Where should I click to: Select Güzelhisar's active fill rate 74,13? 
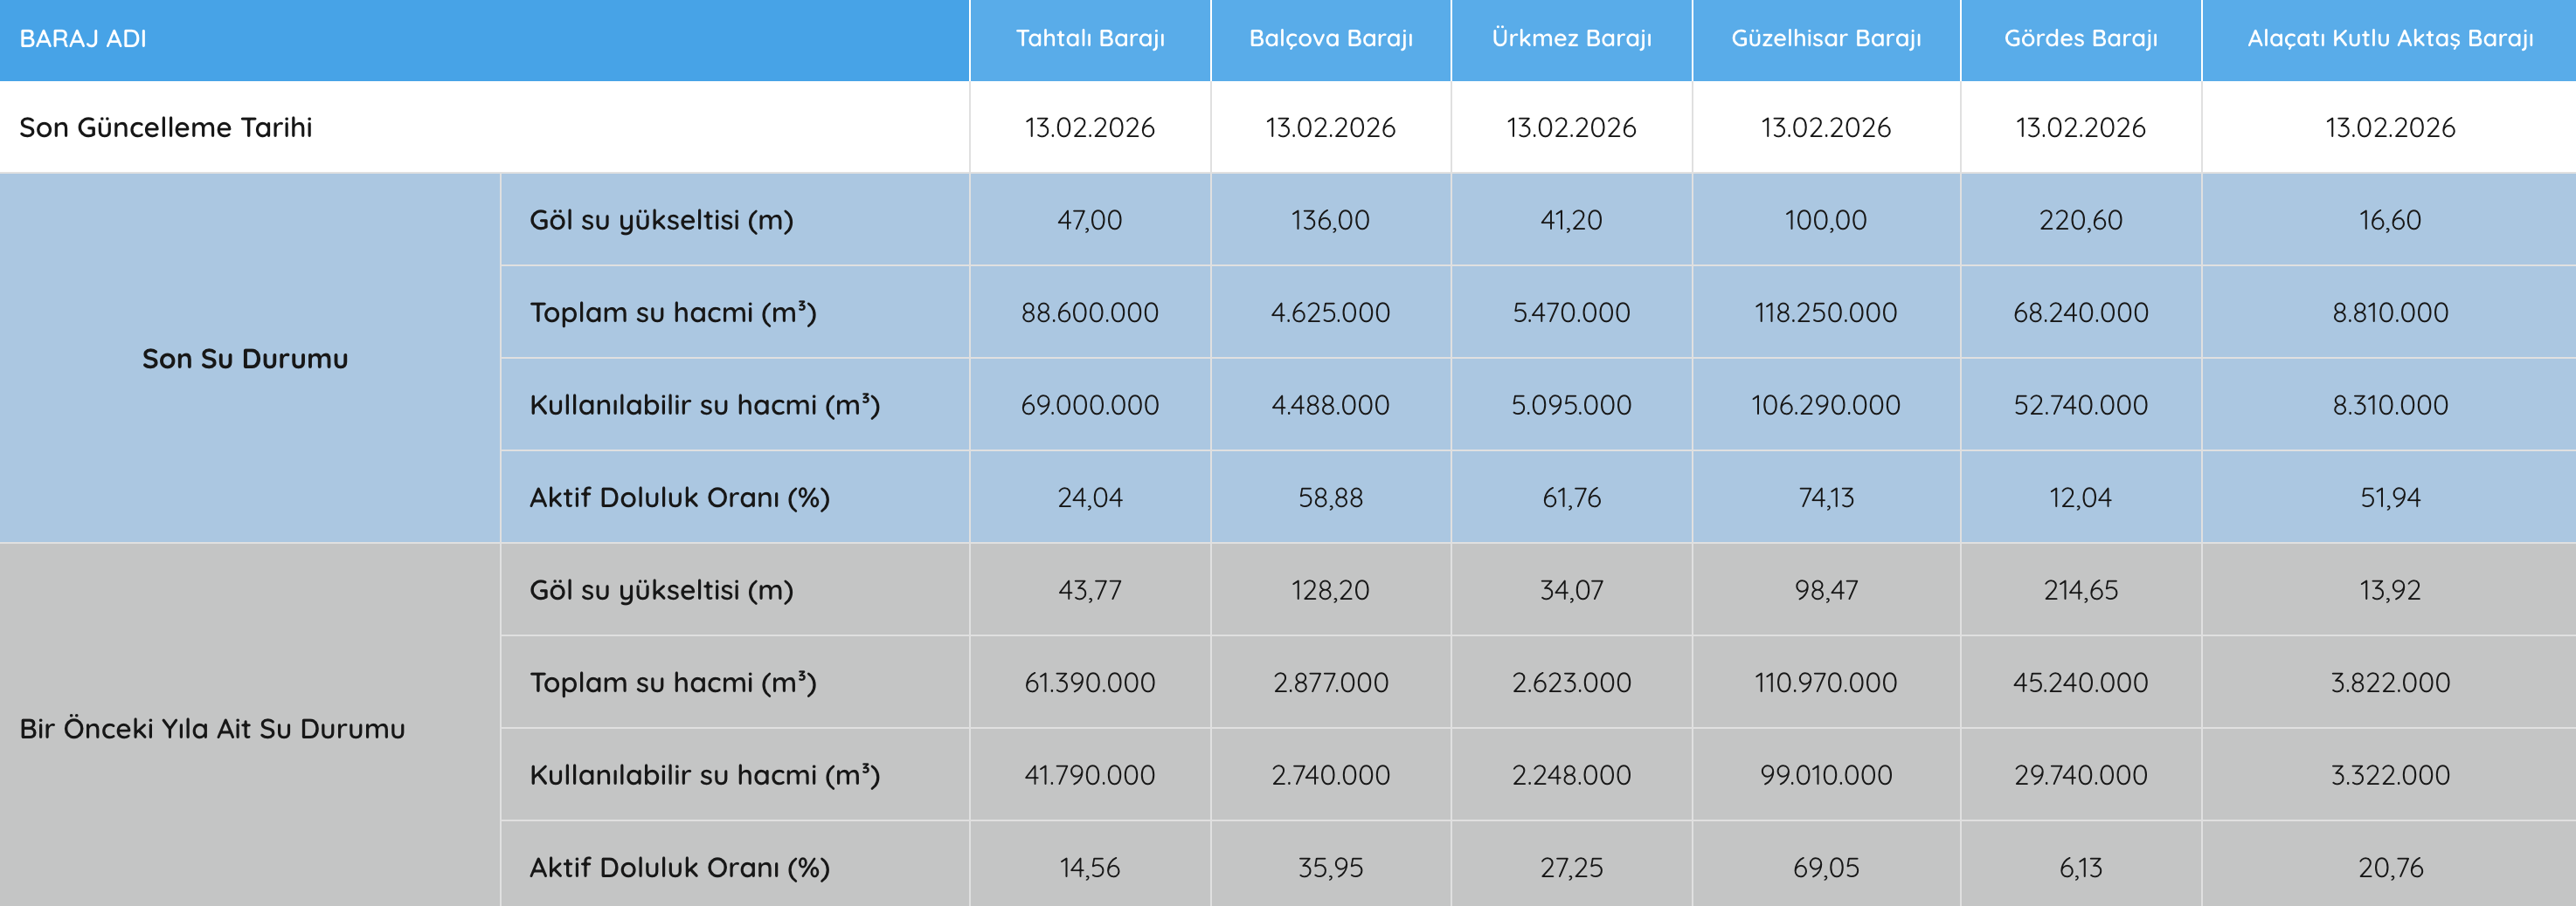(x=1825, y=498)
